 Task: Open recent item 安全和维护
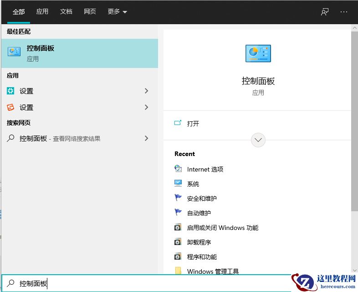pyautogui.click(x=202, y=198)
